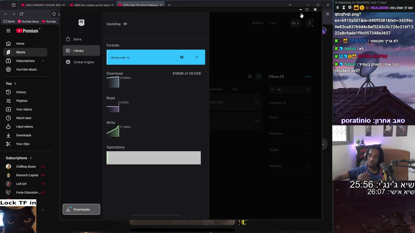The image size is (415, 233).
Task: Open Subscriptions in the YouTube sidebar
Action: coord(25,61)
